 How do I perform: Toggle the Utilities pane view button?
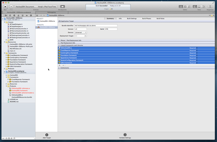tap(203, 6)
